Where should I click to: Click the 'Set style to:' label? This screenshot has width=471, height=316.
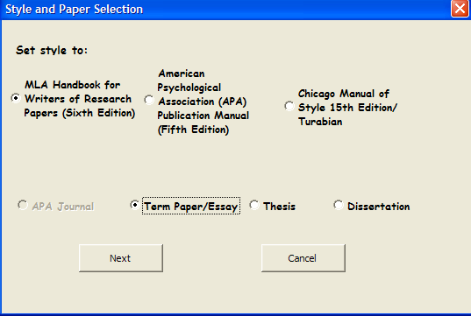click(x=52, y=50)
